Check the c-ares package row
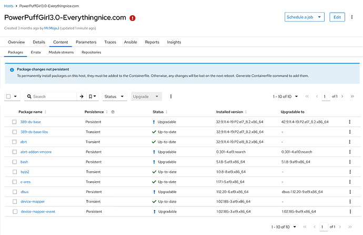363x235 pixels. (15, 182)
